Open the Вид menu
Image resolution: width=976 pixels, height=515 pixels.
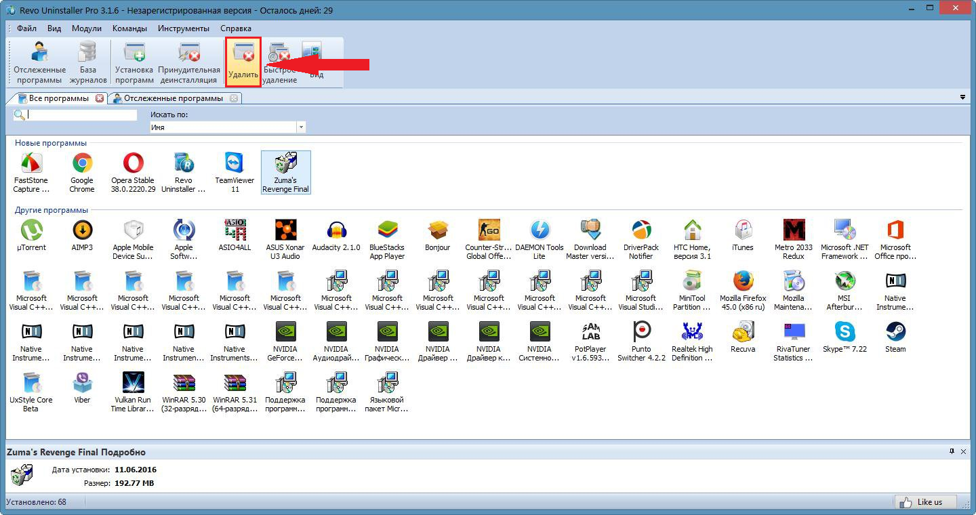point(54,28)
